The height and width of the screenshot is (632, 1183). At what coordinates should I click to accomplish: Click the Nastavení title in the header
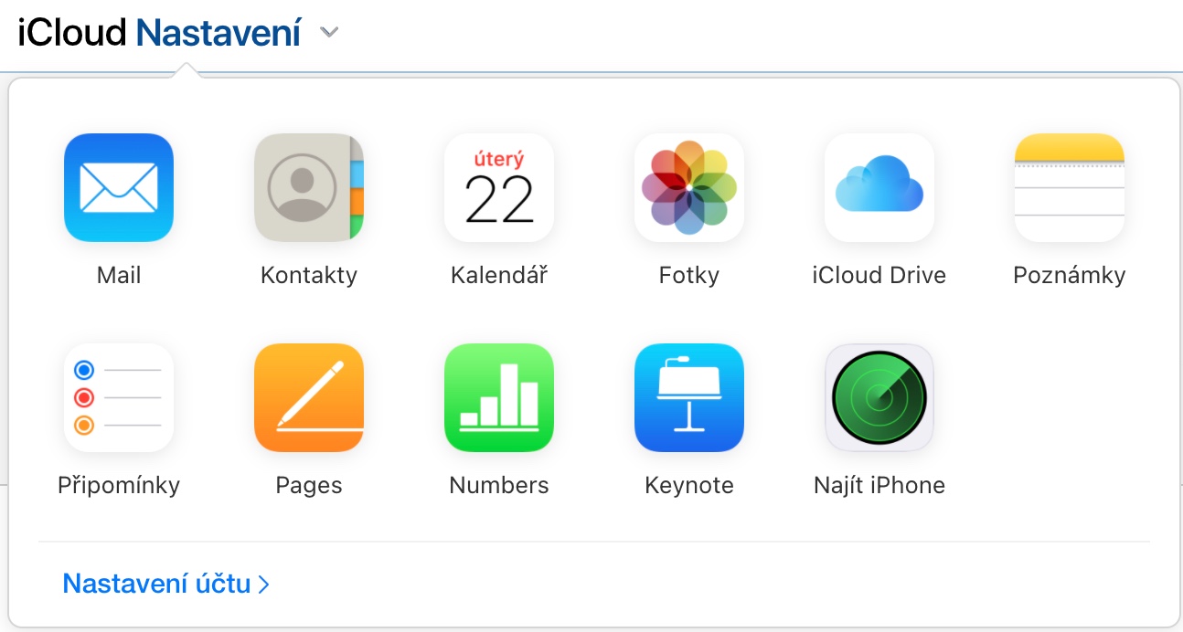click(218, 34)
